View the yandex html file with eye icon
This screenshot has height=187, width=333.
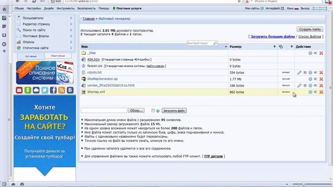[305, 85]
